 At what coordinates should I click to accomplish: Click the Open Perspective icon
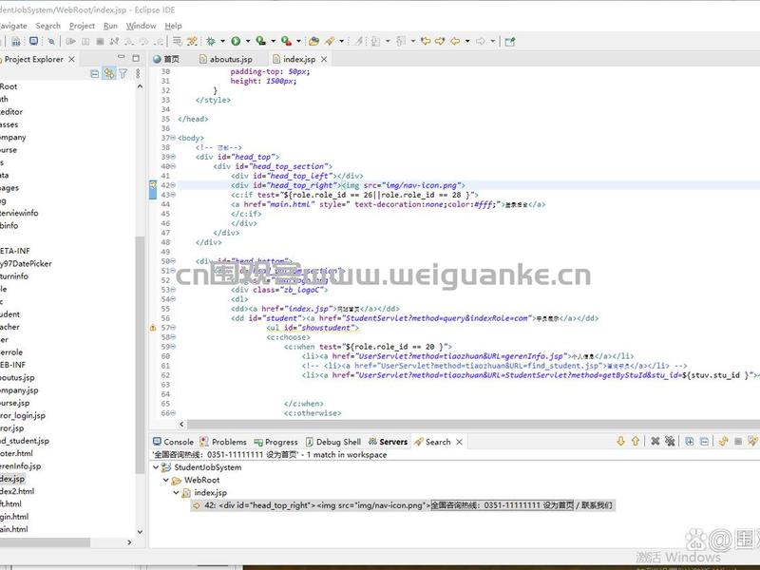pyautogui.click(x=510, y=42)
